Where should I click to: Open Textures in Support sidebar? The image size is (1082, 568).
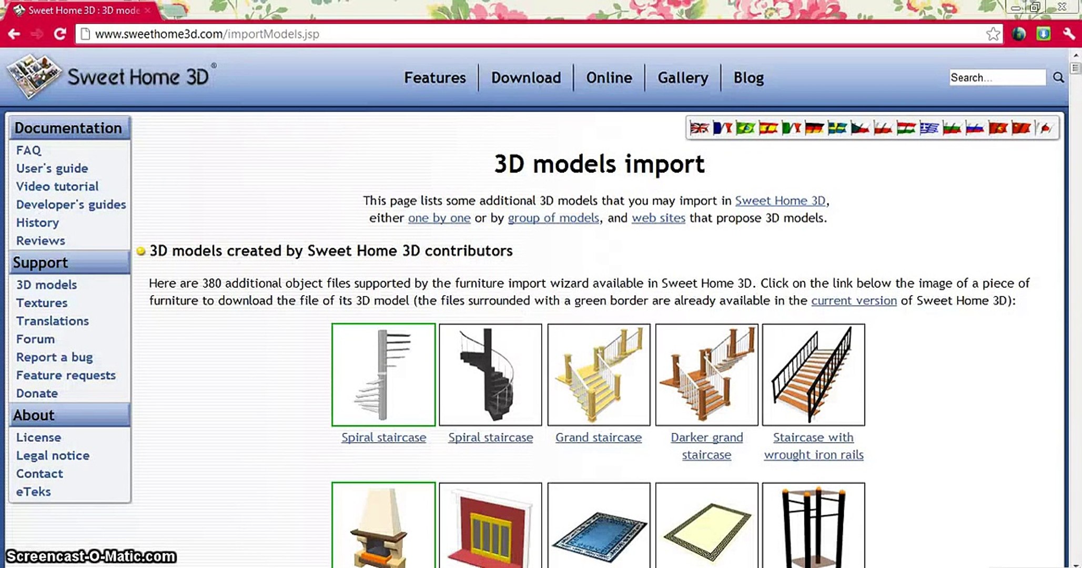pyautogui.click(x=42, y=303)
